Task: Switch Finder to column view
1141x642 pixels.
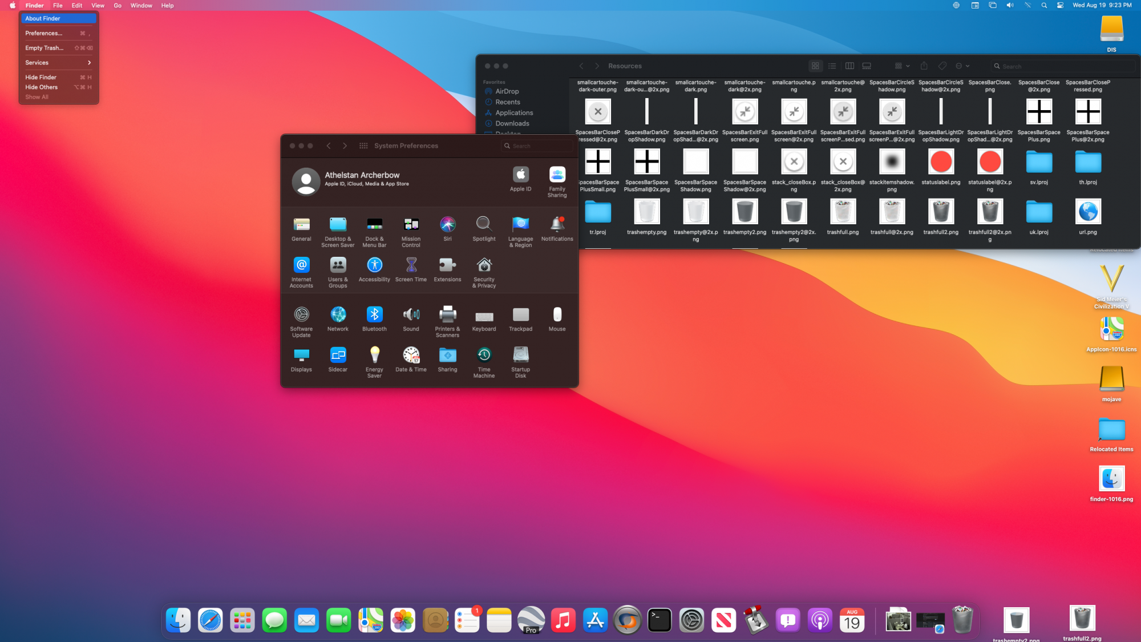Action: pos(849,66)
